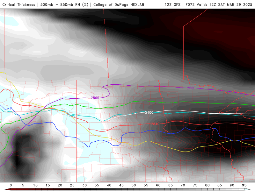255x191 pixels.
Task: Click 'College of DuPage NEXLAB' header text
Action: coord(119,4)
